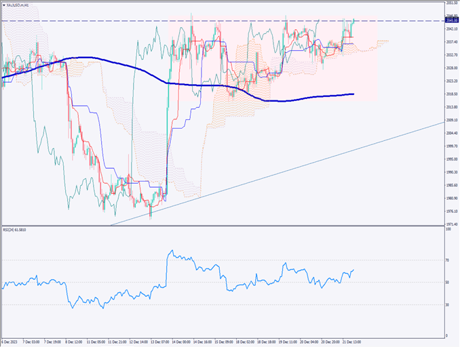Click the 1971.40 price axis label
The height and width of the screenshot is (347, 460).
pyautogui.click(x=451, y=224)
